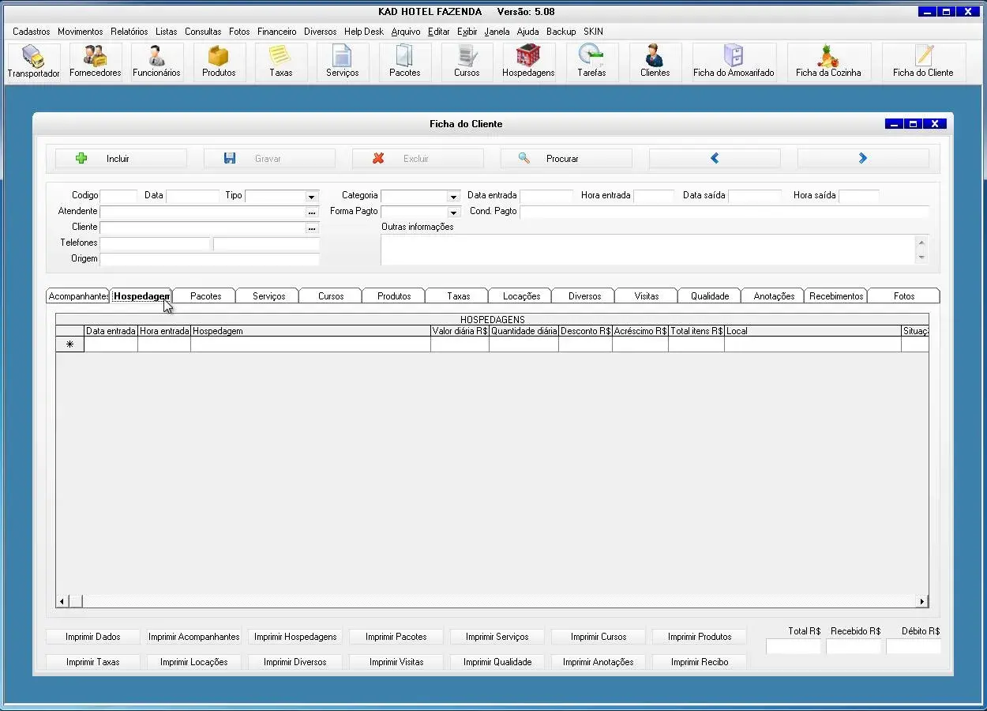Screen dimensions: 987x711
Task: Expand the Tipo dropdown
Action: pos(312,197)
